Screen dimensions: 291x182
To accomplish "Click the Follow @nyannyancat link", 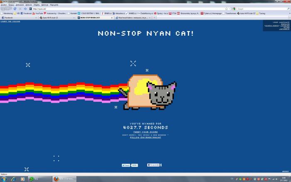I will coord(145,137).
